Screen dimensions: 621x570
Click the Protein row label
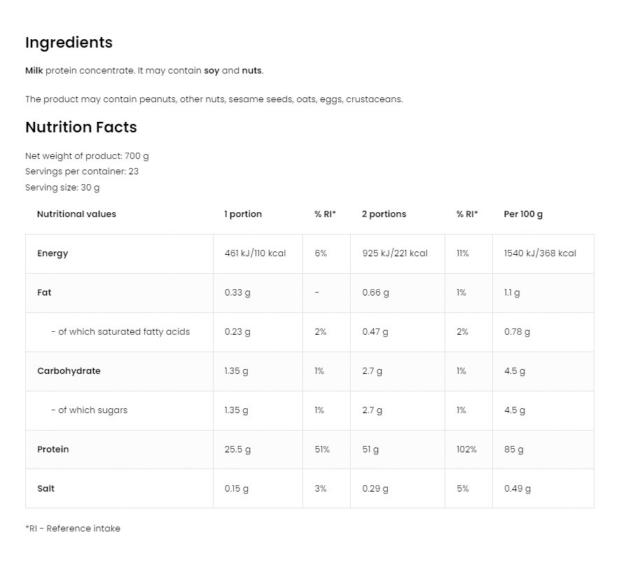click(x=53, y=450)
